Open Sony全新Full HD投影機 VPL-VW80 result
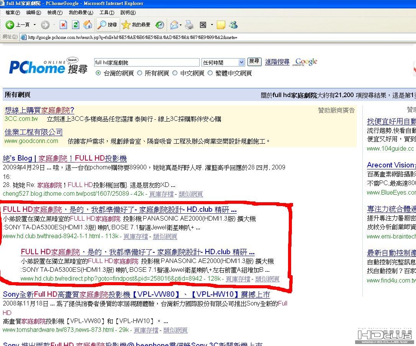This screenshot has height=346, width=416. pyautogui.click(x=136, y=294)
